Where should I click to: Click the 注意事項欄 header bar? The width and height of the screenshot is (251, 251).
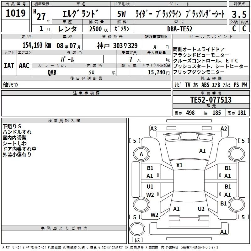pos(86,93)
